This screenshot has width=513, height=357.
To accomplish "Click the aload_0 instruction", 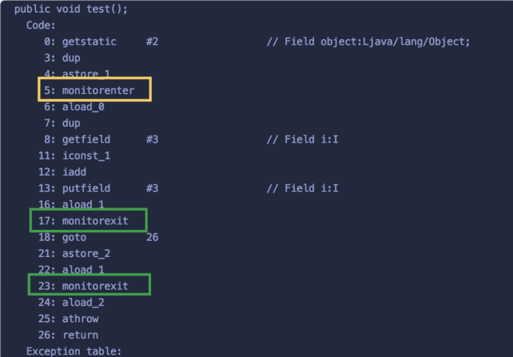I will pos(74,107).
